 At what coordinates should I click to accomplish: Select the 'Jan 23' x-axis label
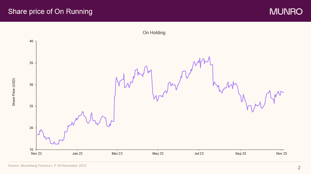(x=77, y=154)
